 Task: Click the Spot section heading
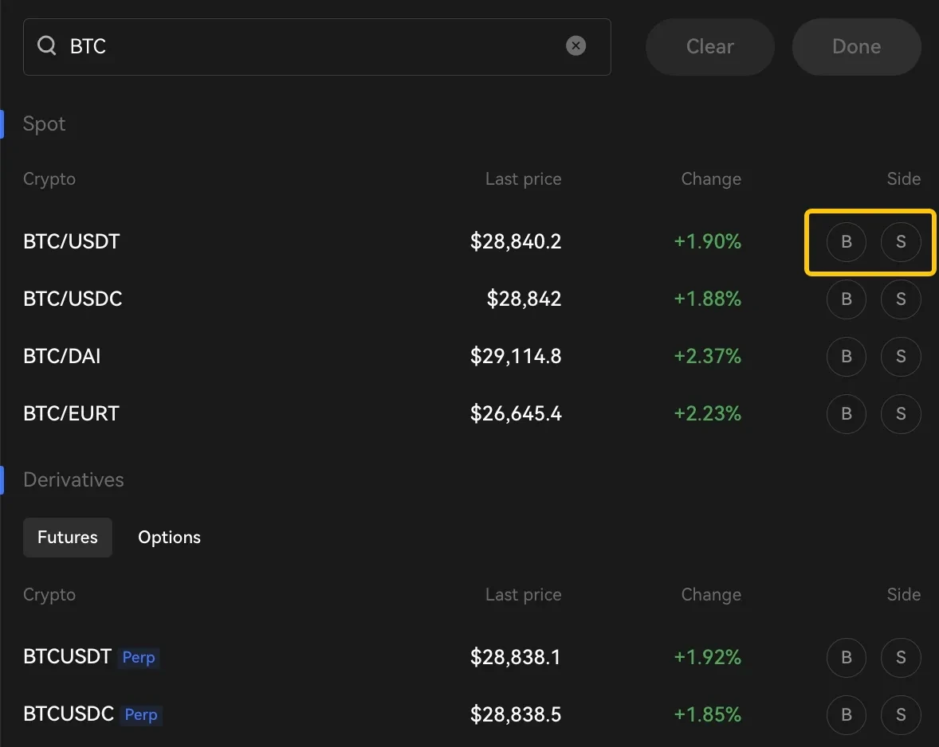(x=44, y=124)
